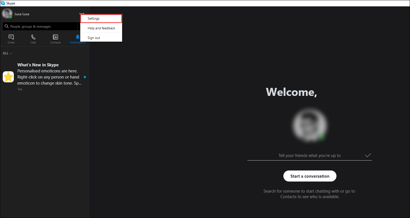The image size is (410, 218).
Task: Go to the Calls tab
Action: 33,39
